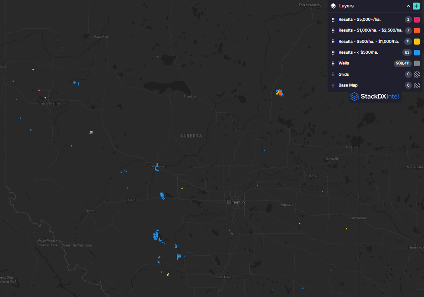
Task: Open the StackDX Intel logo link
Action: click(x=375, y=97)
